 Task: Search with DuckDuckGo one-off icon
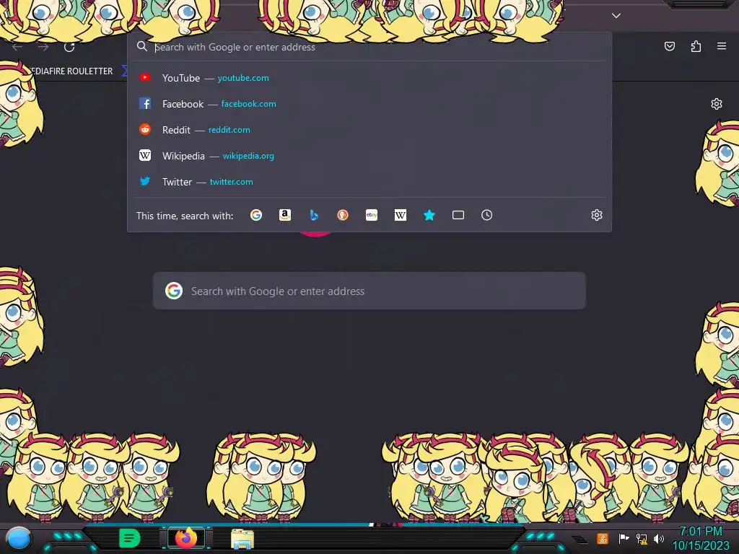pyautogui.click(x=343, y=215)
